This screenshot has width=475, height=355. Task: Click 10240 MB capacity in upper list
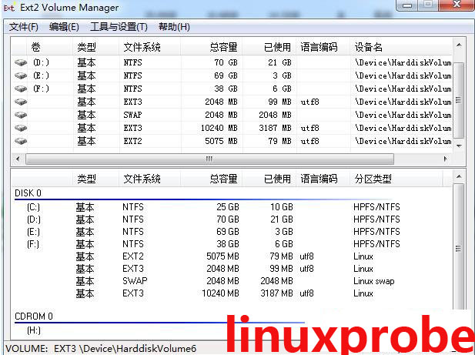tap(219, 128)
